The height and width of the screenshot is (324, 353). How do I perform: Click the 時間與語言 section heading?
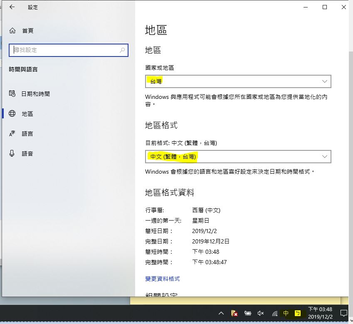(x=23, y=69)
